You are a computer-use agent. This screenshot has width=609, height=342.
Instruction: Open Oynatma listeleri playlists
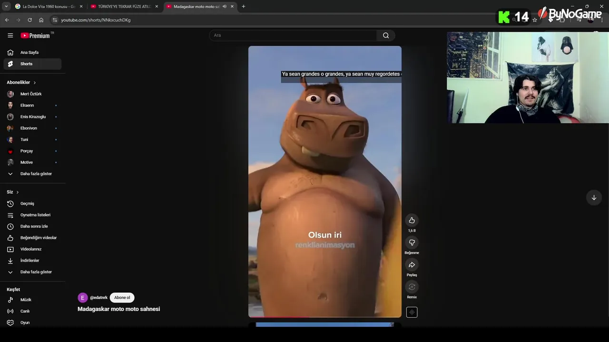32,215
